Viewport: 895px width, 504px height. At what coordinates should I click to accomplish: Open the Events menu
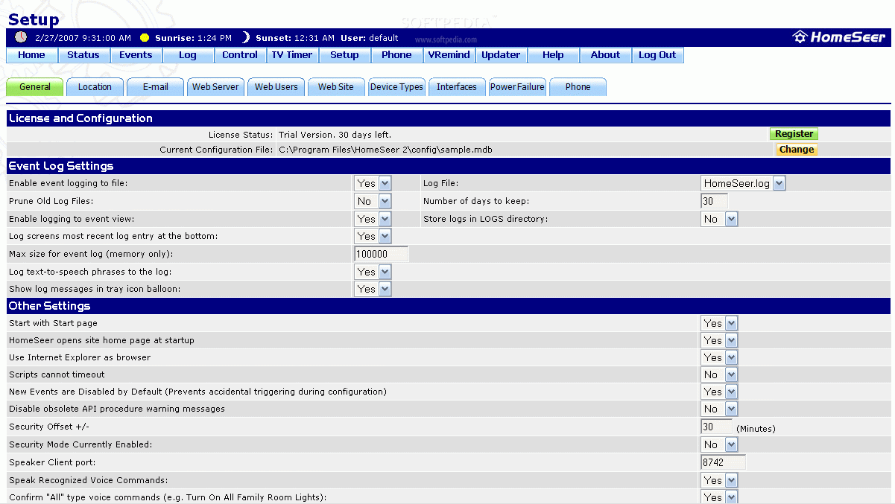coord(136,55)
